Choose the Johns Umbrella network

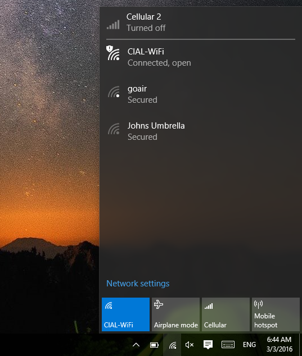pyautogui.click(x=201, y=131)
